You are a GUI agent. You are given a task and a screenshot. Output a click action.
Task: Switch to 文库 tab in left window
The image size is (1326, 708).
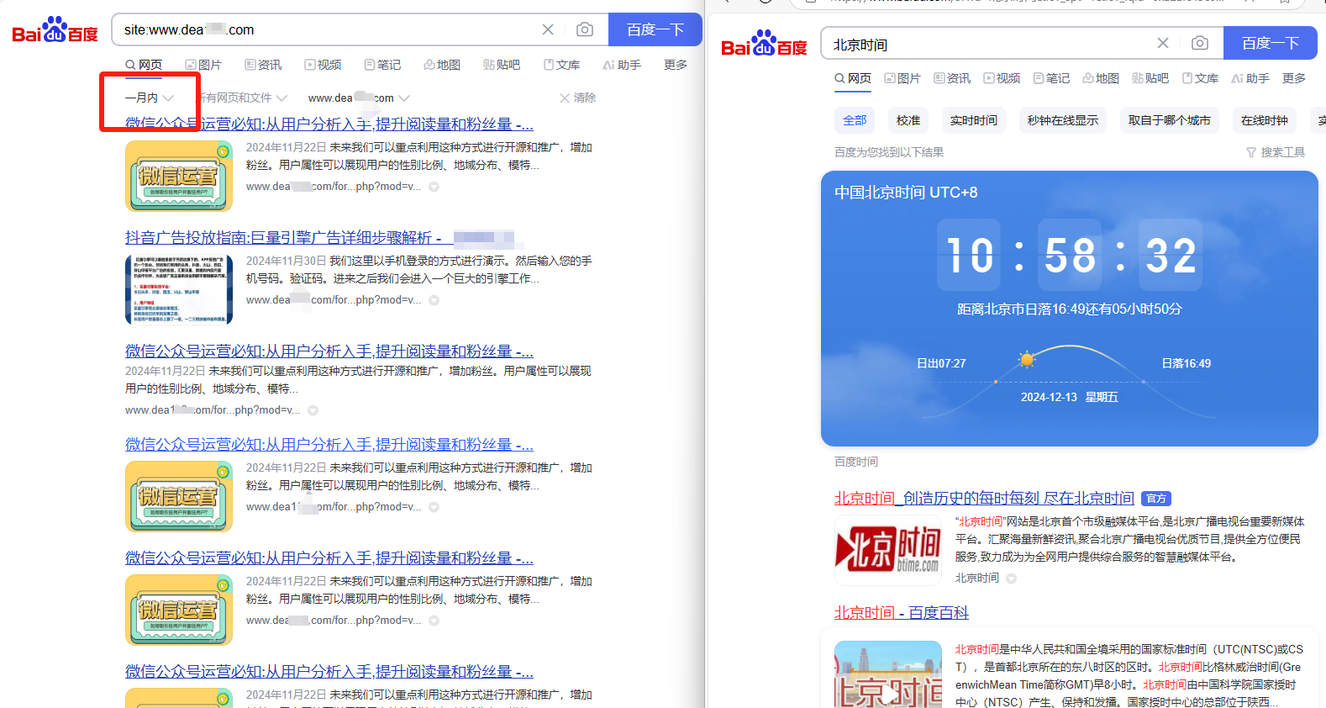(561, 65)
